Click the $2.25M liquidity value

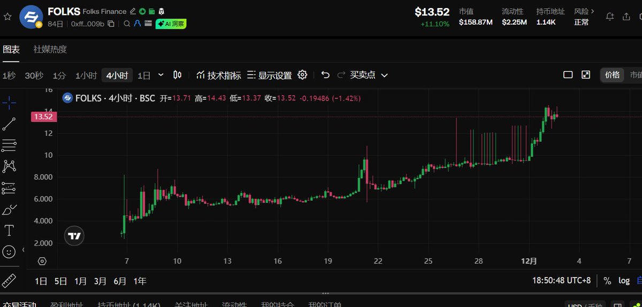click(514, 22)
